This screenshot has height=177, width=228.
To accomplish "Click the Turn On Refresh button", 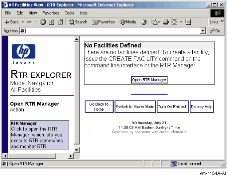I will [x=173, y=107].
